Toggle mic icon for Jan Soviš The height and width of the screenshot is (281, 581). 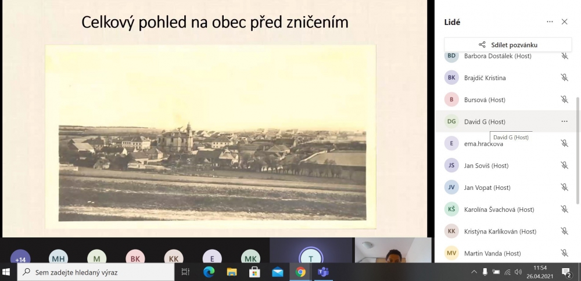(564, 165)
